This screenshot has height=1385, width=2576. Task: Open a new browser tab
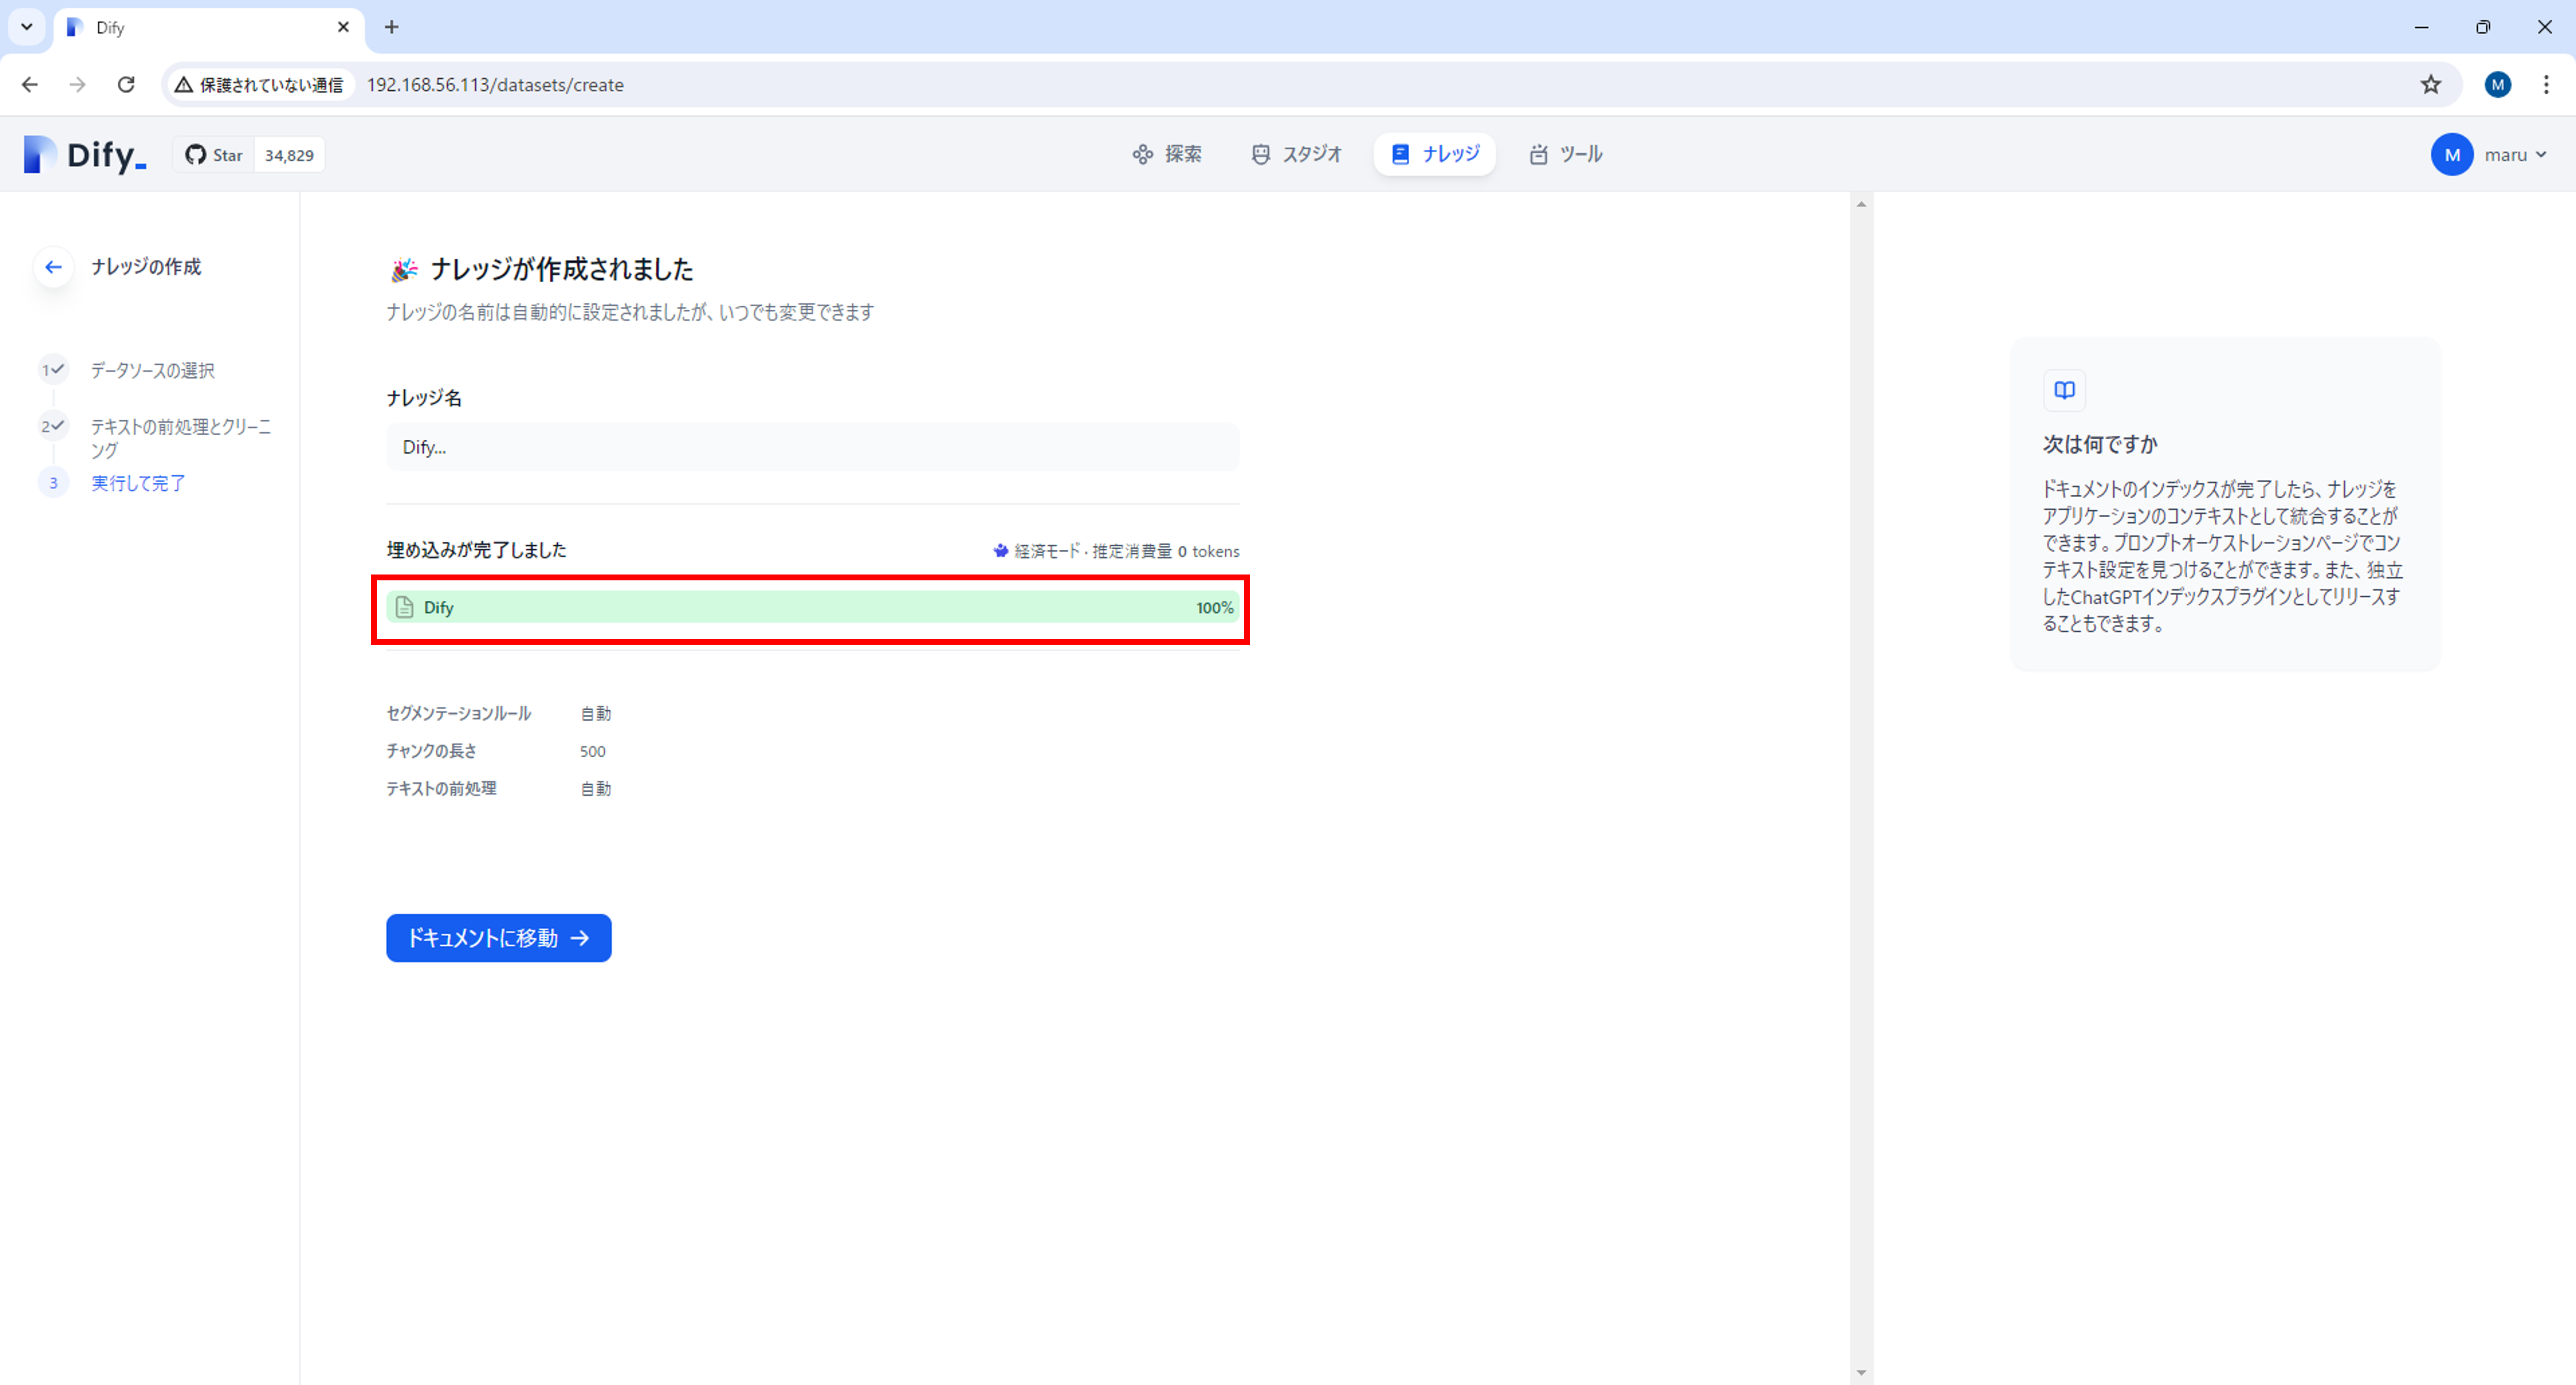(x=392, y=27)
